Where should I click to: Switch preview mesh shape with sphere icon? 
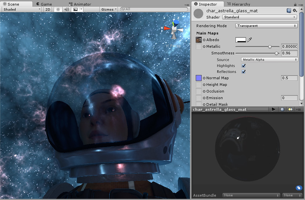(x=282, y=109)
